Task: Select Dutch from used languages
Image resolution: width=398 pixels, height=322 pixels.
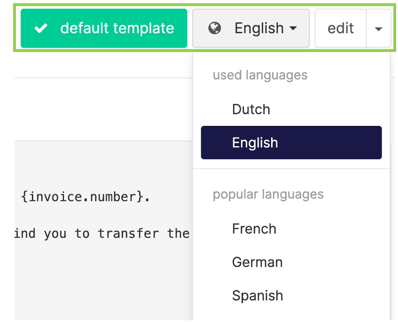Action: pyautogui.click(x=291, y=110)
